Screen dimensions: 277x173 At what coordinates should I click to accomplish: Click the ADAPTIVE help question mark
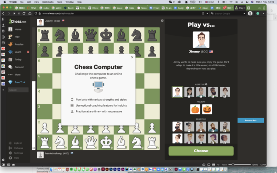click(x=206, y=84)
